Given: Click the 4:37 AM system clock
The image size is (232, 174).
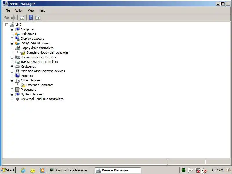Looking at the screenshot, I should (x=217, y=170).
